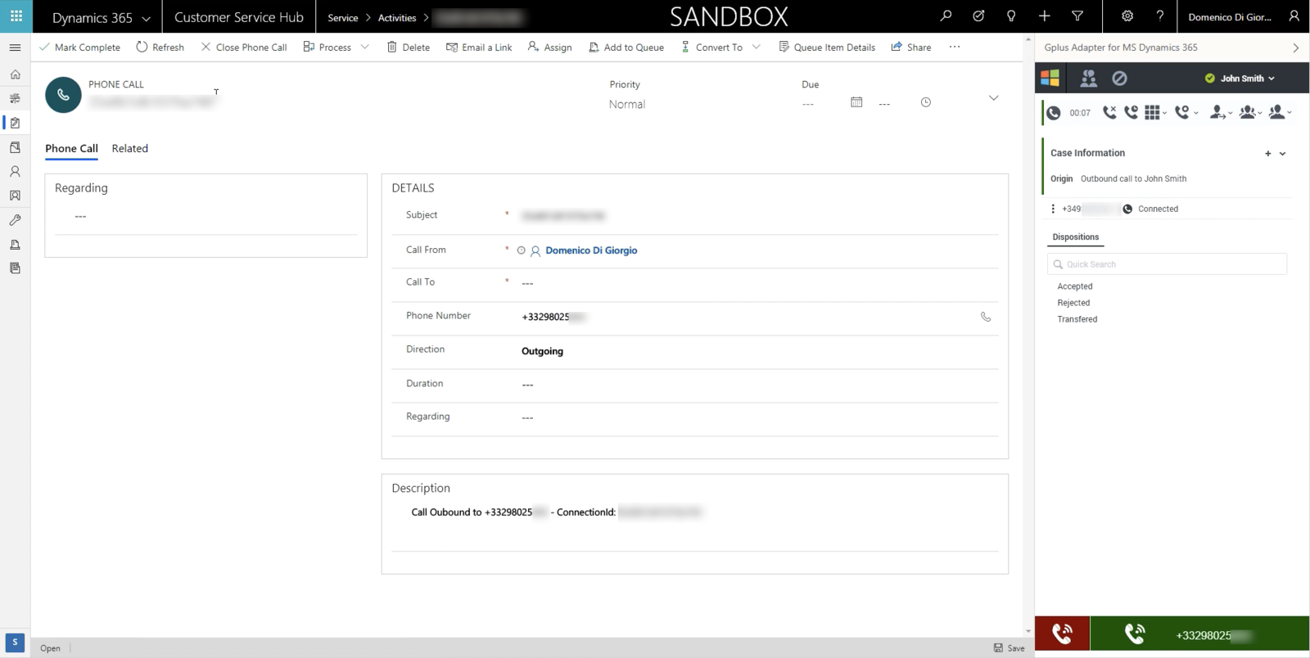Select the Accepted disposition

point(1075,286)
